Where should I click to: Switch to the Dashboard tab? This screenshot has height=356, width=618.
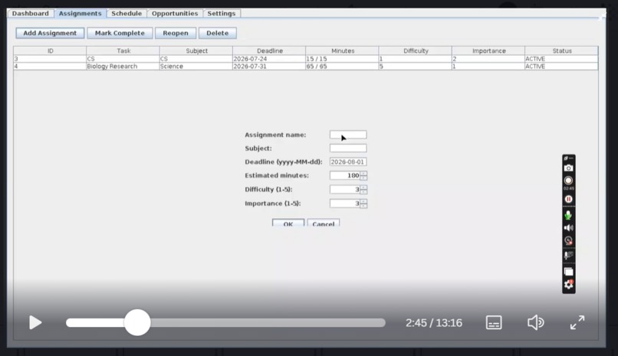31,13
